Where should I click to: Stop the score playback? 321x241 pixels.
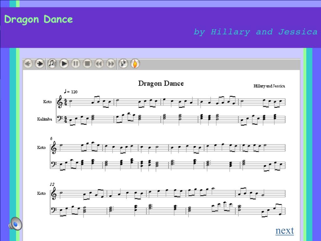87,64
